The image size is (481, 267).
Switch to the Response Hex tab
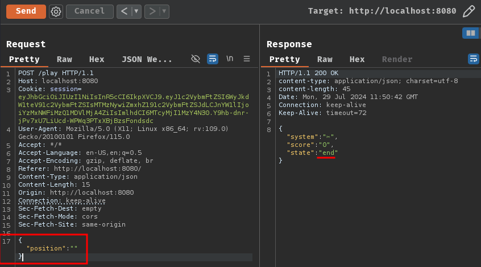click(357, 59)
